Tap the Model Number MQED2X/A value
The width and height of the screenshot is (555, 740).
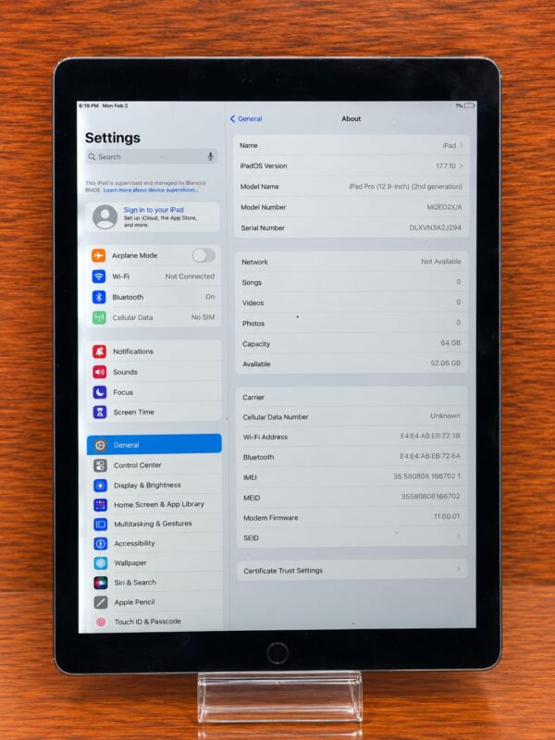coord(444,207)
